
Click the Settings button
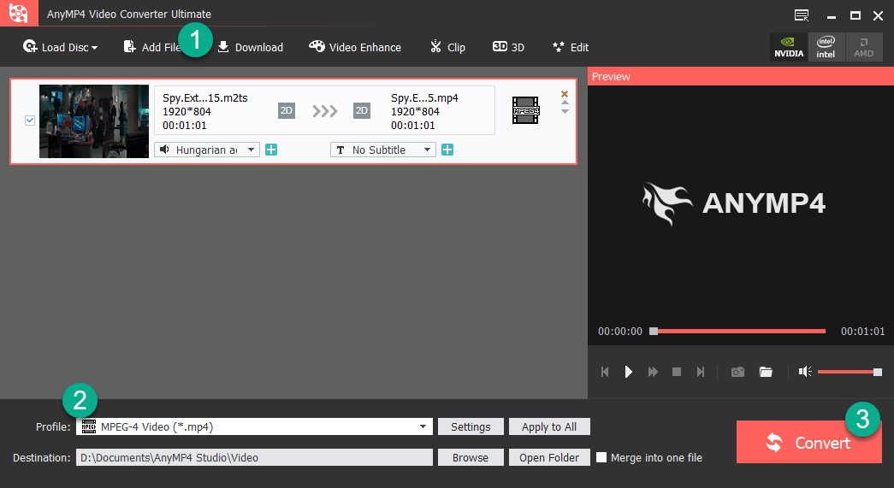coord(471,426)
